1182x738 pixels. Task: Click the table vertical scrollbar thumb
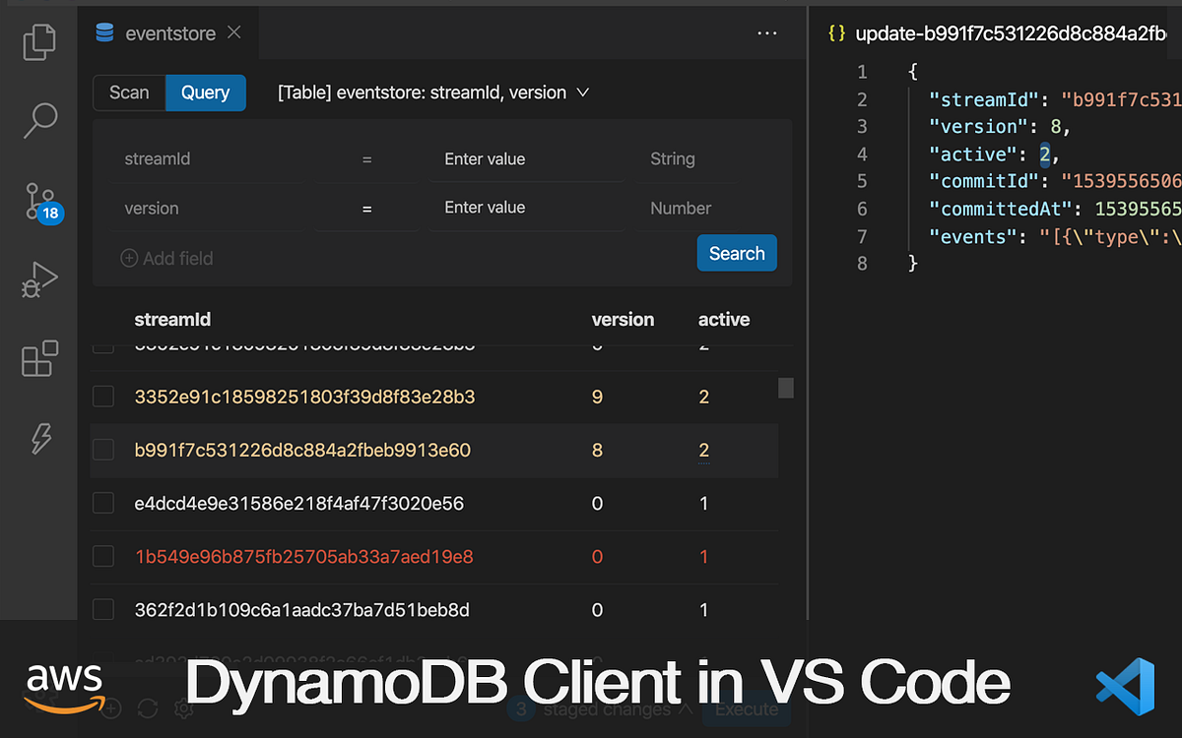point(785,387)
